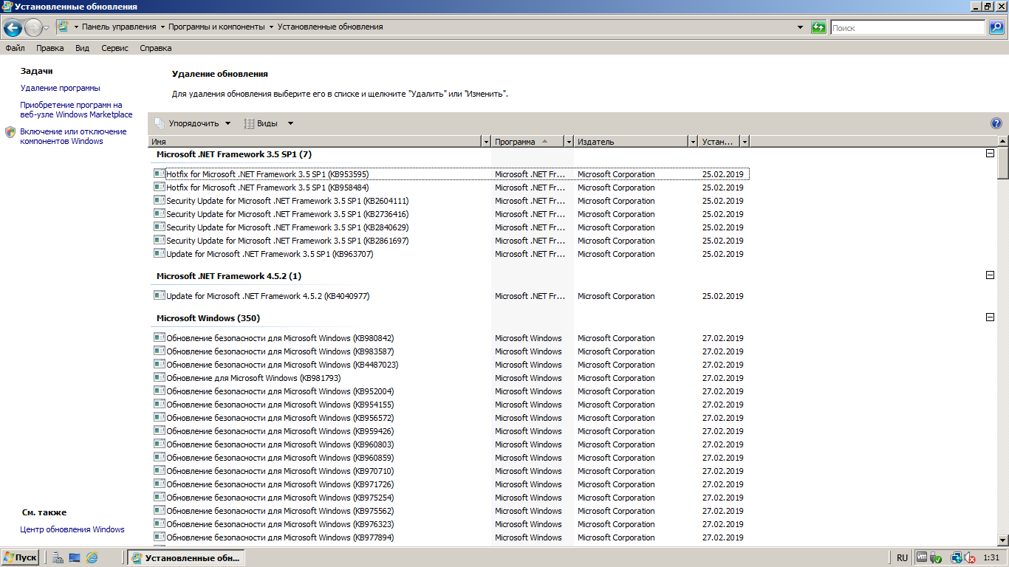Open the Упорядочить dropdown menu
This screenshot has height=567, width=1009.
(193, 123)
